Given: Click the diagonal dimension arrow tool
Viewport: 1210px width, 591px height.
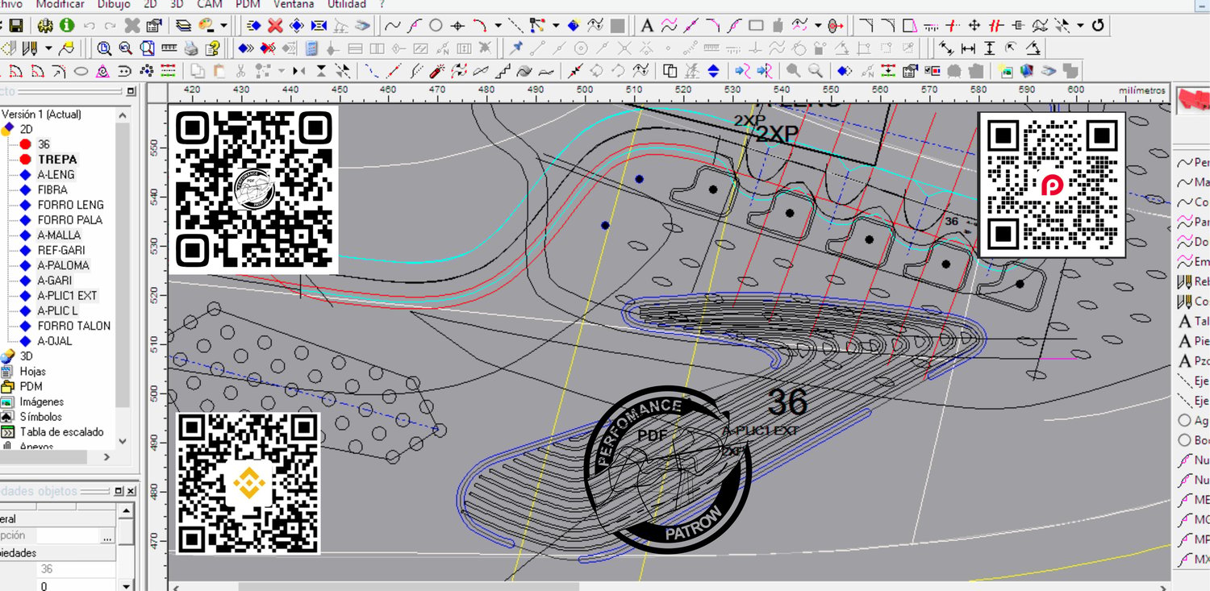Looking at the screenshot, I should point(946,48).
